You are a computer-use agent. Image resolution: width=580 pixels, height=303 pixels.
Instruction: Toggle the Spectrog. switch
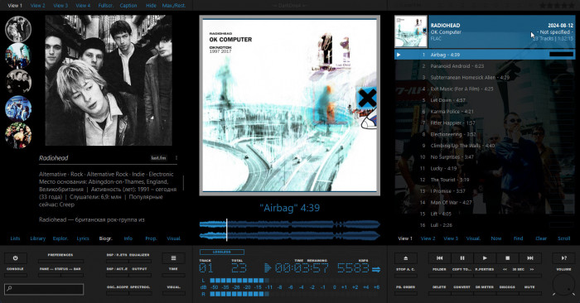pyautogui.click(x=140, y=293)
